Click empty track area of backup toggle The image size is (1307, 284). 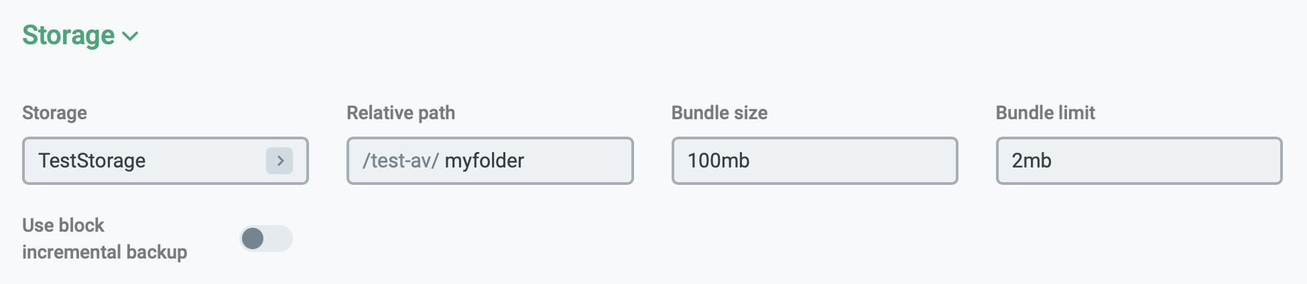pos(279,238)
